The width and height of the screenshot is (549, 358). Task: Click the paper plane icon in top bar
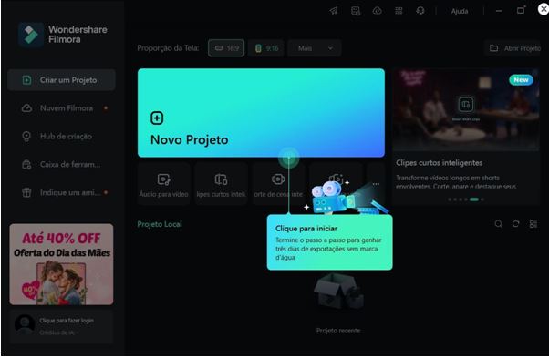coord(334,11)
